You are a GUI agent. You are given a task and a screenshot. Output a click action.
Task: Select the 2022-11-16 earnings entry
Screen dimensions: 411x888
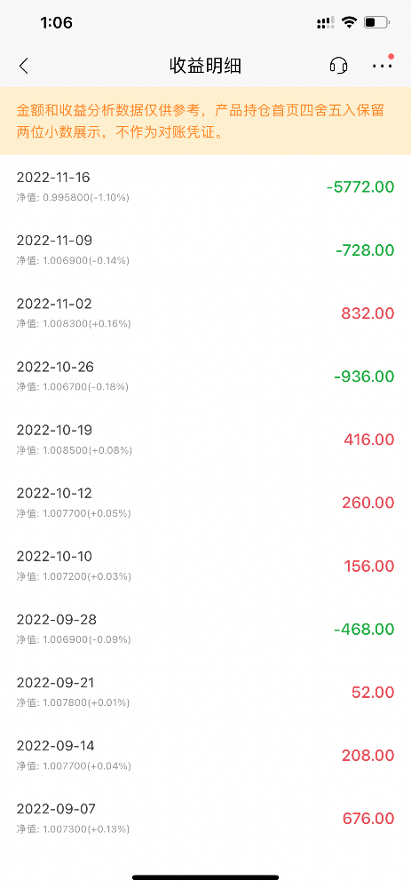206,186
